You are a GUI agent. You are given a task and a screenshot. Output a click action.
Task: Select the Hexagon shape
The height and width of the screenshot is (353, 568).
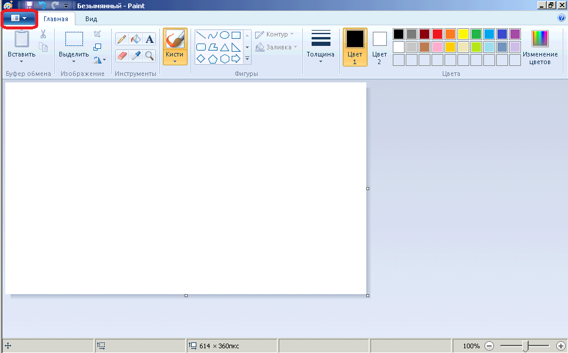pyautogui.click(x=225, y=59)
